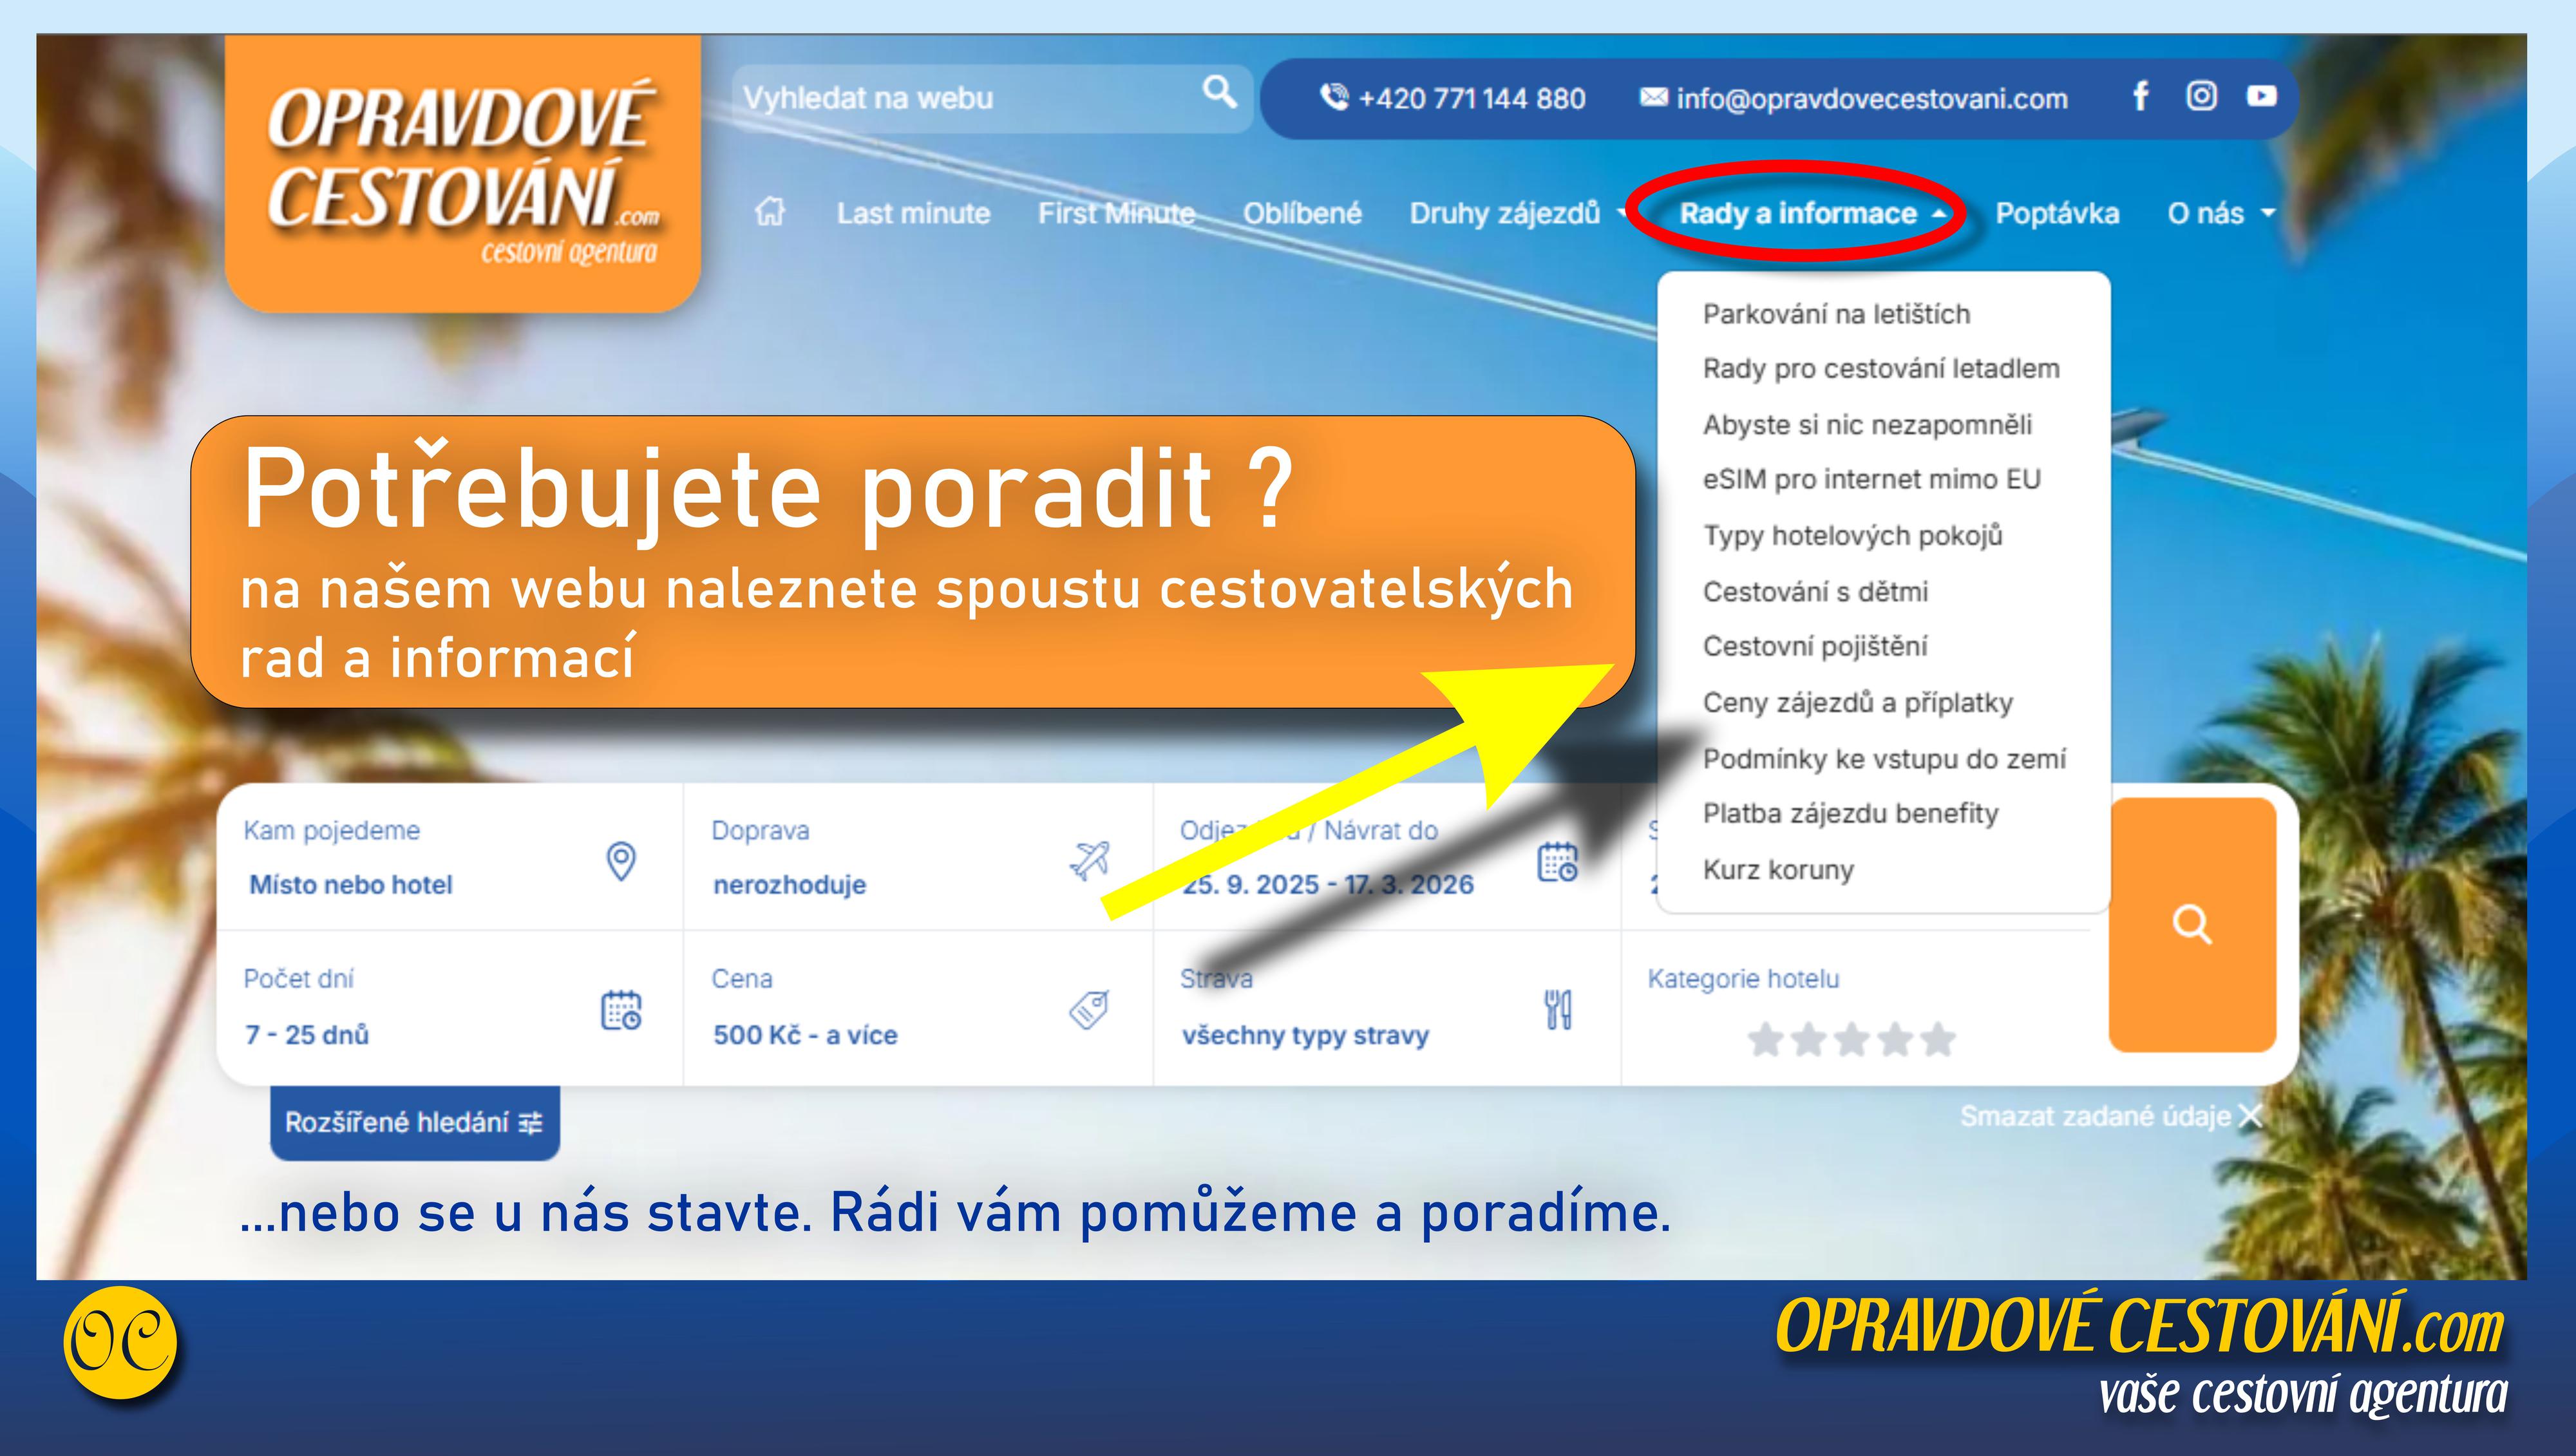Select Abyste si nic nezapomněli entry
2576x1456 pixels.
click(1867, 425)
